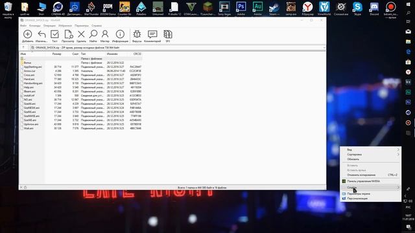Image resolution: width=415 pixels, height=233 pixels.
Task: Select the Sony Vegas desktop shortcut
Action: [224, 8]
